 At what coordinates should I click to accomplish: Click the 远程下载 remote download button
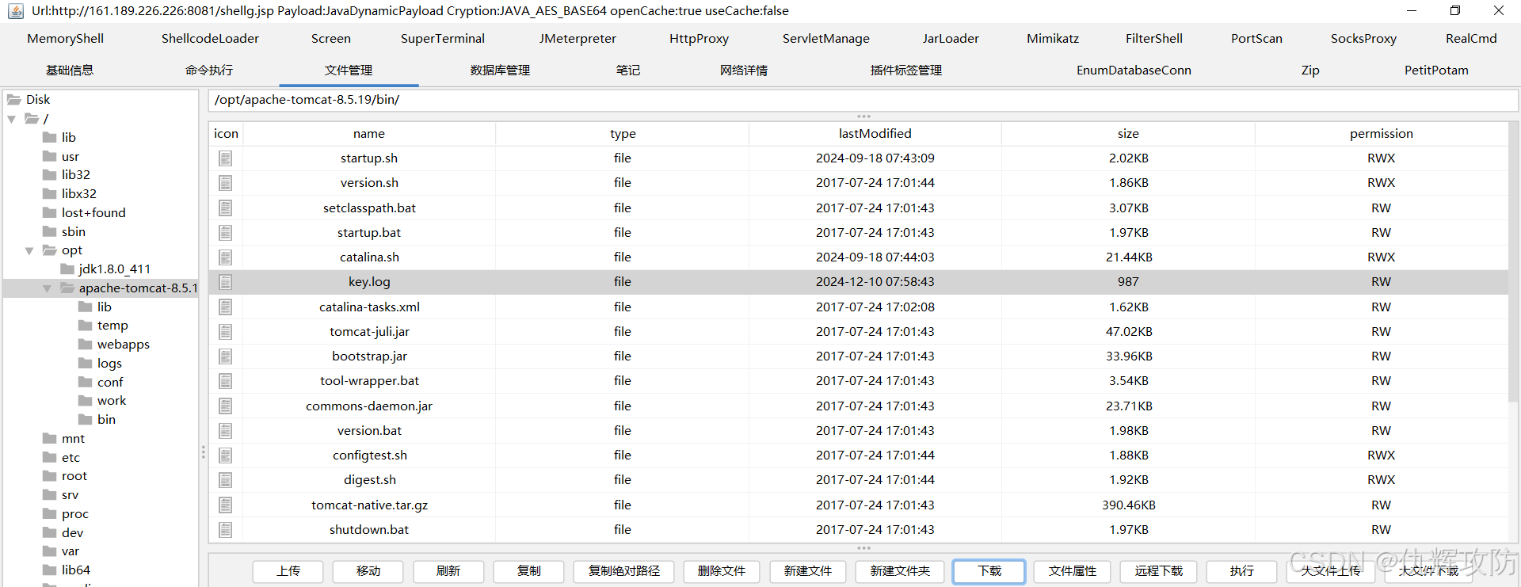[1159, 571]
